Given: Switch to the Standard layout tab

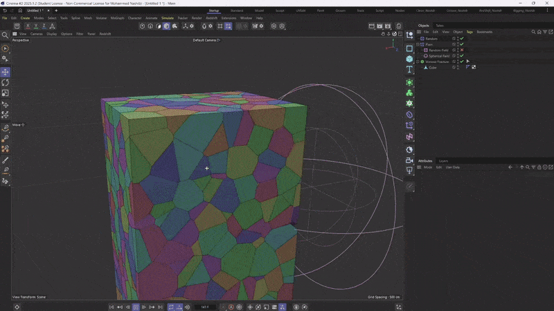Looking at the screenshot, I should click(237, 10).
